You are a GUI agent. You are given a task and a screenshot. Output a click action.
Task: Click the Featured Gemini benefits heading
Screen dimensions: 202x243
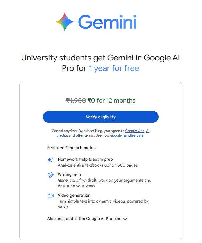(71, 148)
